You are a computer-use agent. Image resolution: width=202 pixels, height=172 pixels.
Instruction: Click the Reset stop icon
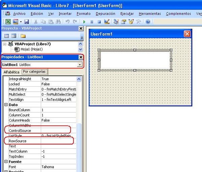point(99,22)
